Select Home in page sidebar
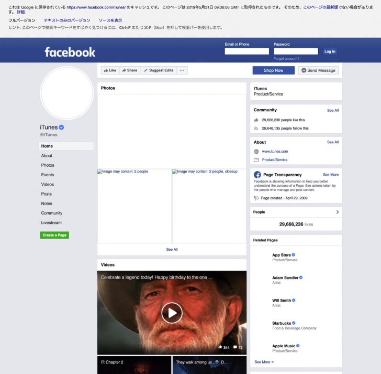The width and height of the screenshot is (381, 374). tap(66, 146)
